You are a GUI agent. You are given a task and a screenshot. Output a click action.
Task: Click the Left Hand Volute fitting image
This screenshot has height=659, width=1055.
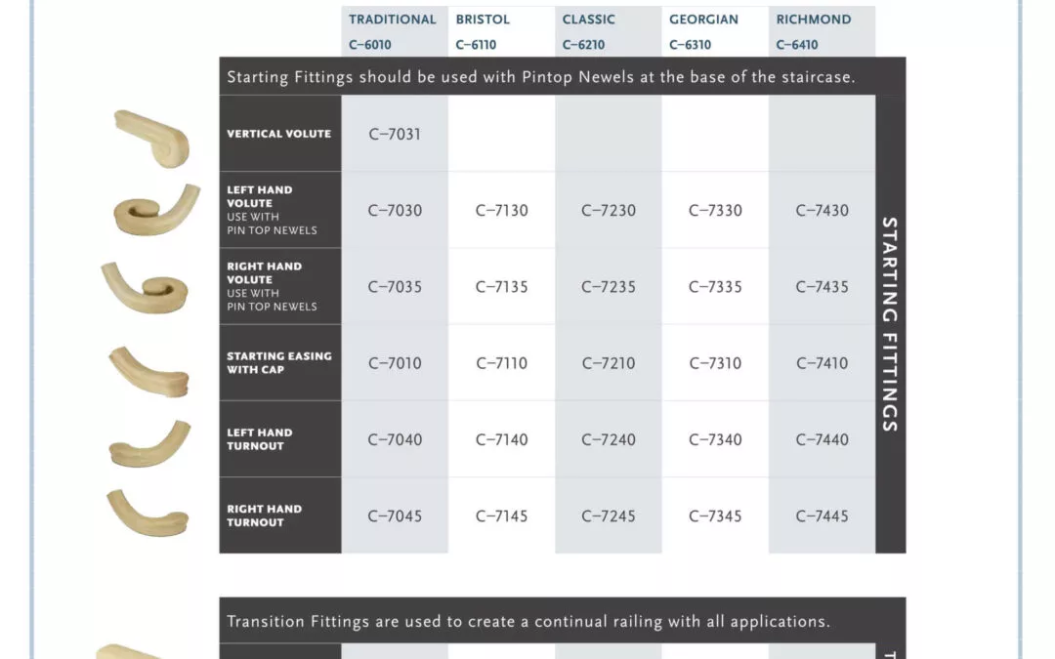[x=156, y=210]
